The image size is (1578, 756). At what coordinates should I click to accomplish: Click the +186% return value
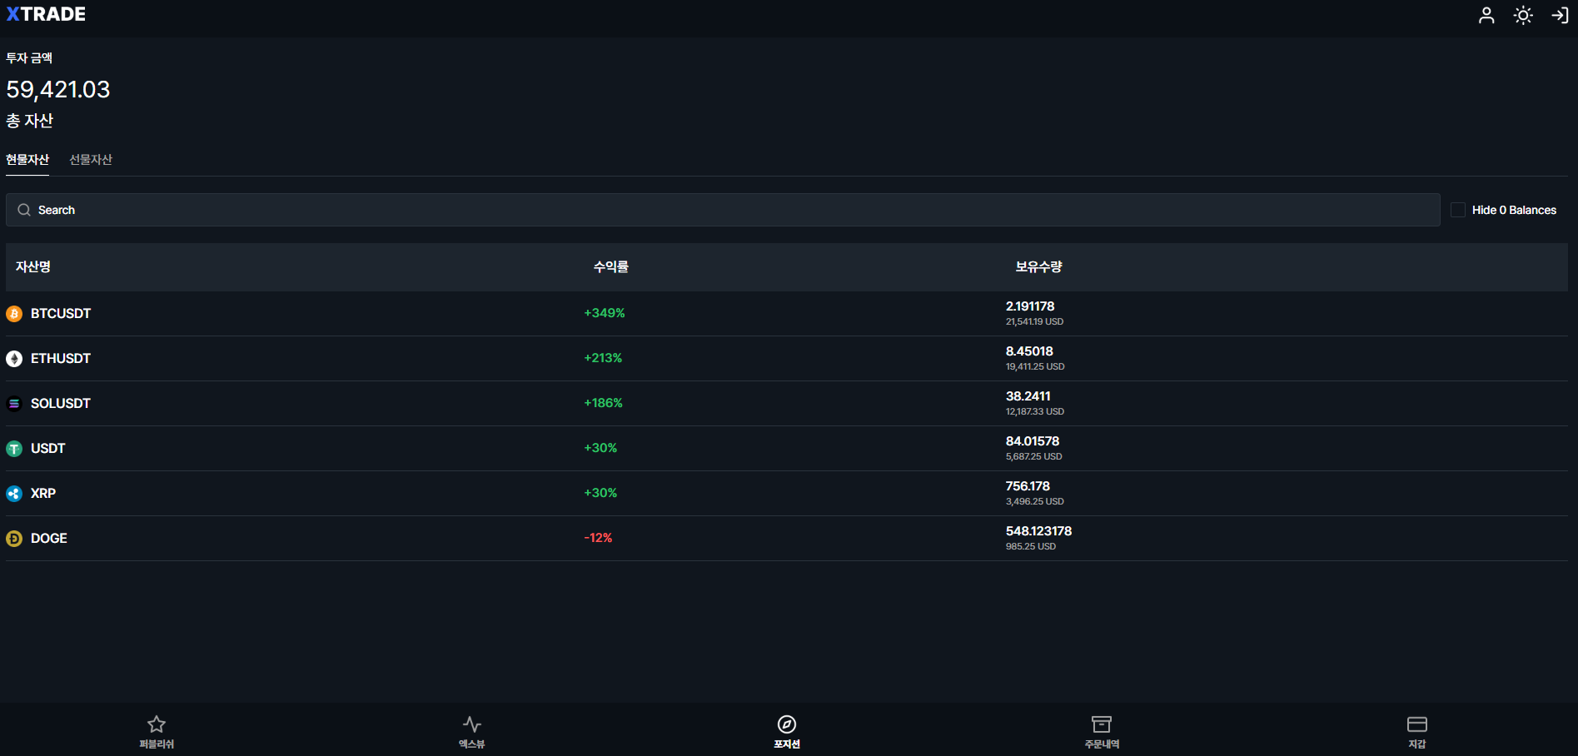[x=603, y=403]
